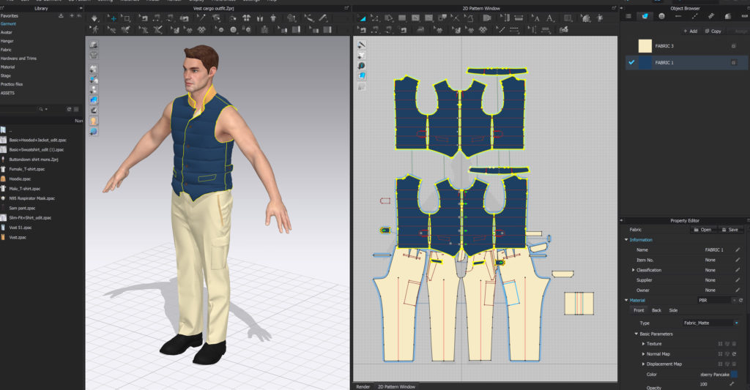Click the pen icon atop 2D window sidebar
This screenshot has height=390, width=750.
point(362,45)
